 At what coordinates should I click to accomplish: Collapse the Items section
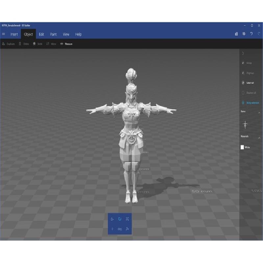tap(259, 113)
